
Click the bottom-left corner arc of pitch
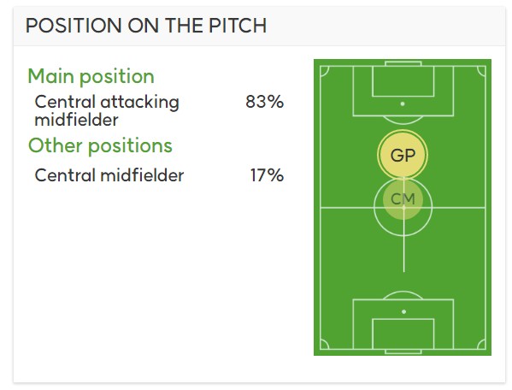click(324, 345)
